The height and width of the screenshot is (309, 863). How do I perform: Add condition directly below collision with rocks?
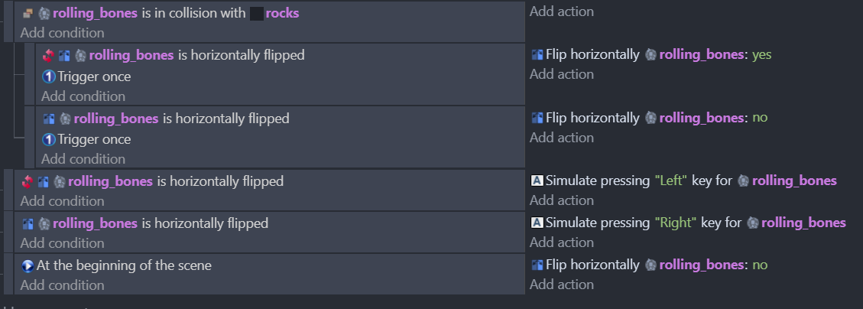[62, 33]
